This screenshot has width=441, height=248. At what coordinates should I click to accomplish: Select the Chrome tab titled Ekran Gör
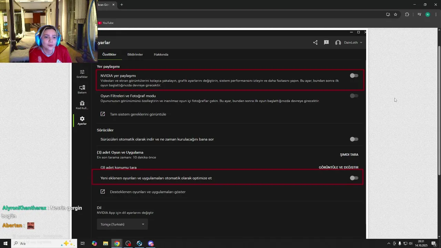(x=107, y=4)
